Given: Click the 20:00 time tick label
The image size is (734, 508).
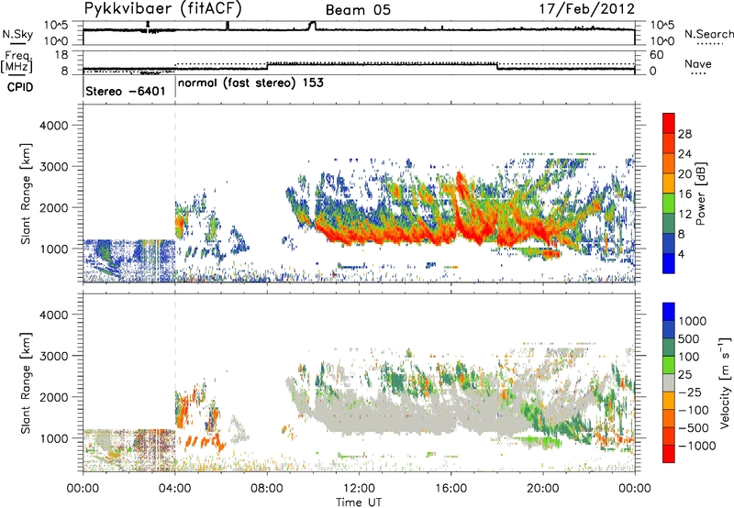Looking at the screenshot, I should tap(542, 489).
